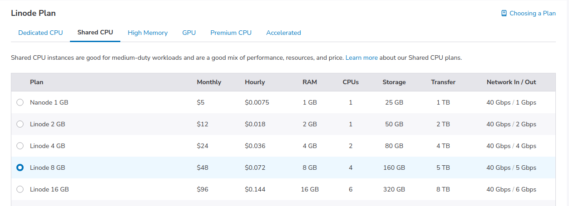Click the RAM column header
The height and width of the screenshot is (206, 569).
point(310,82)
